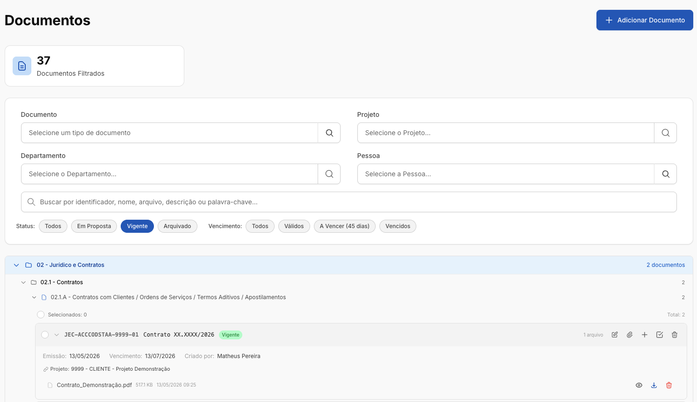This screenshot has width=697, height=402.
Task: Open the Documento type selector
Action: pyautogui.click(x=169, y=133)
